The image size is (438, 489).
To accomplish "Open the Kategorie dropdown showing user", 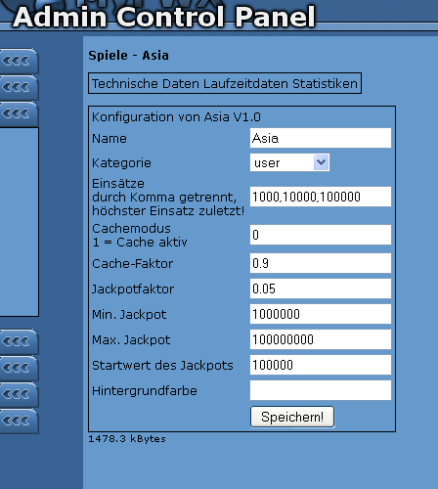I will [289, 162].
